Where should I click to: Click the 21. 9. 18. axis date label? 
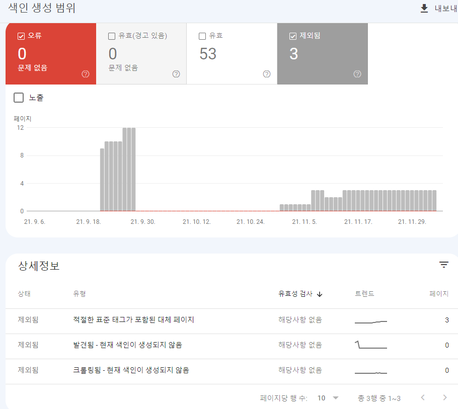tap(89, 222)
